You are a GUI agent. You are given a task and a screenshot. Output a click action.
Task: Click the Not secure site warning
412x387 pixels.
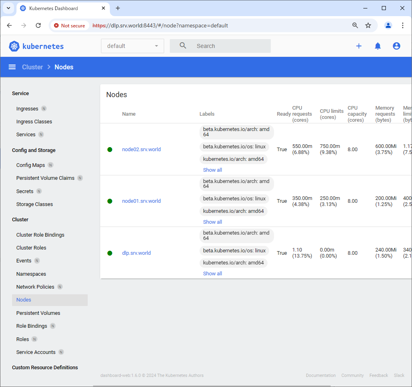[x=70, y=25]
